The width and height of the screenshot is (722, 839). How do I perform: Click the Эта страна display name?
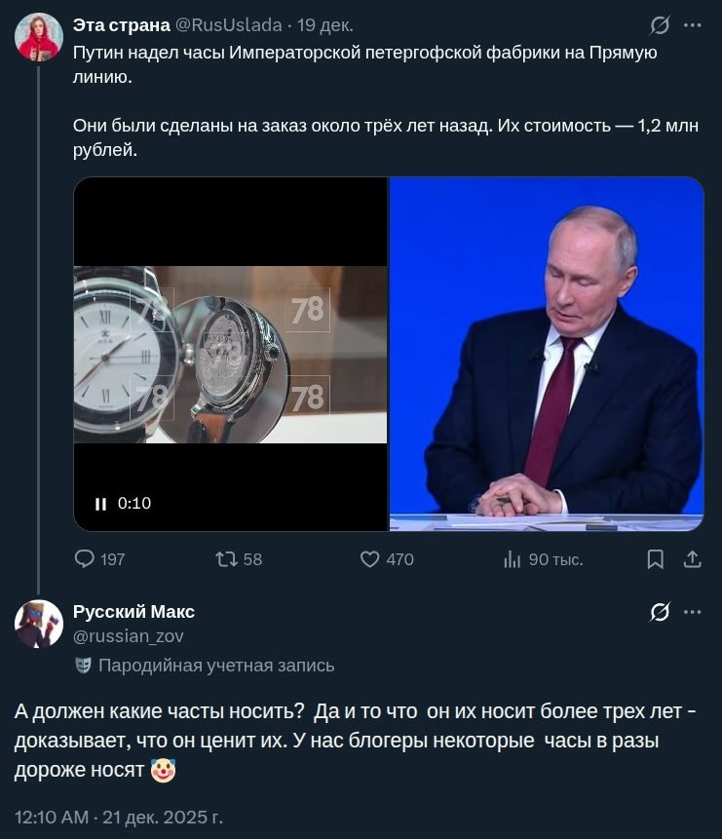[x=122, y=25]
